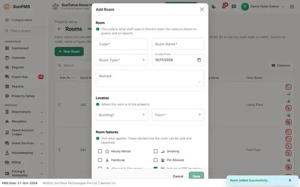Image resolution: width=300 pixels, height=187 pixels.
Task: Toggle dark mode moon icon
Action: click(x=214, y=7)
